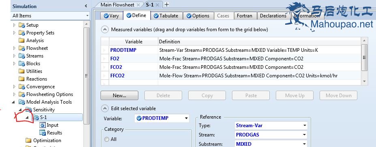This screenshot has height=147, width=376.
Task: Add a new tab with plus button
Action: pos(167,4)
